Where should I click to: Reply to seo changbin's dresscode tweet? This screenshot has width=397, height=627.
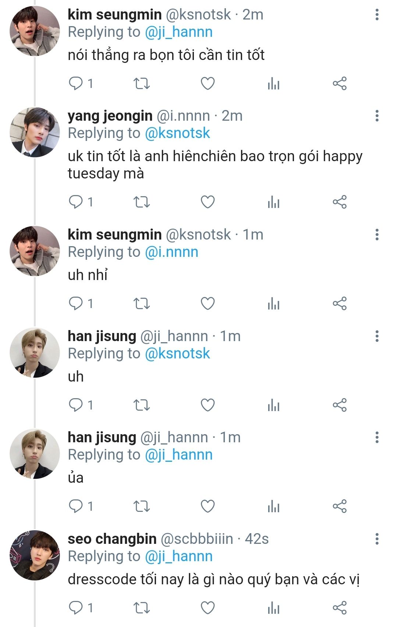(76, 607)
